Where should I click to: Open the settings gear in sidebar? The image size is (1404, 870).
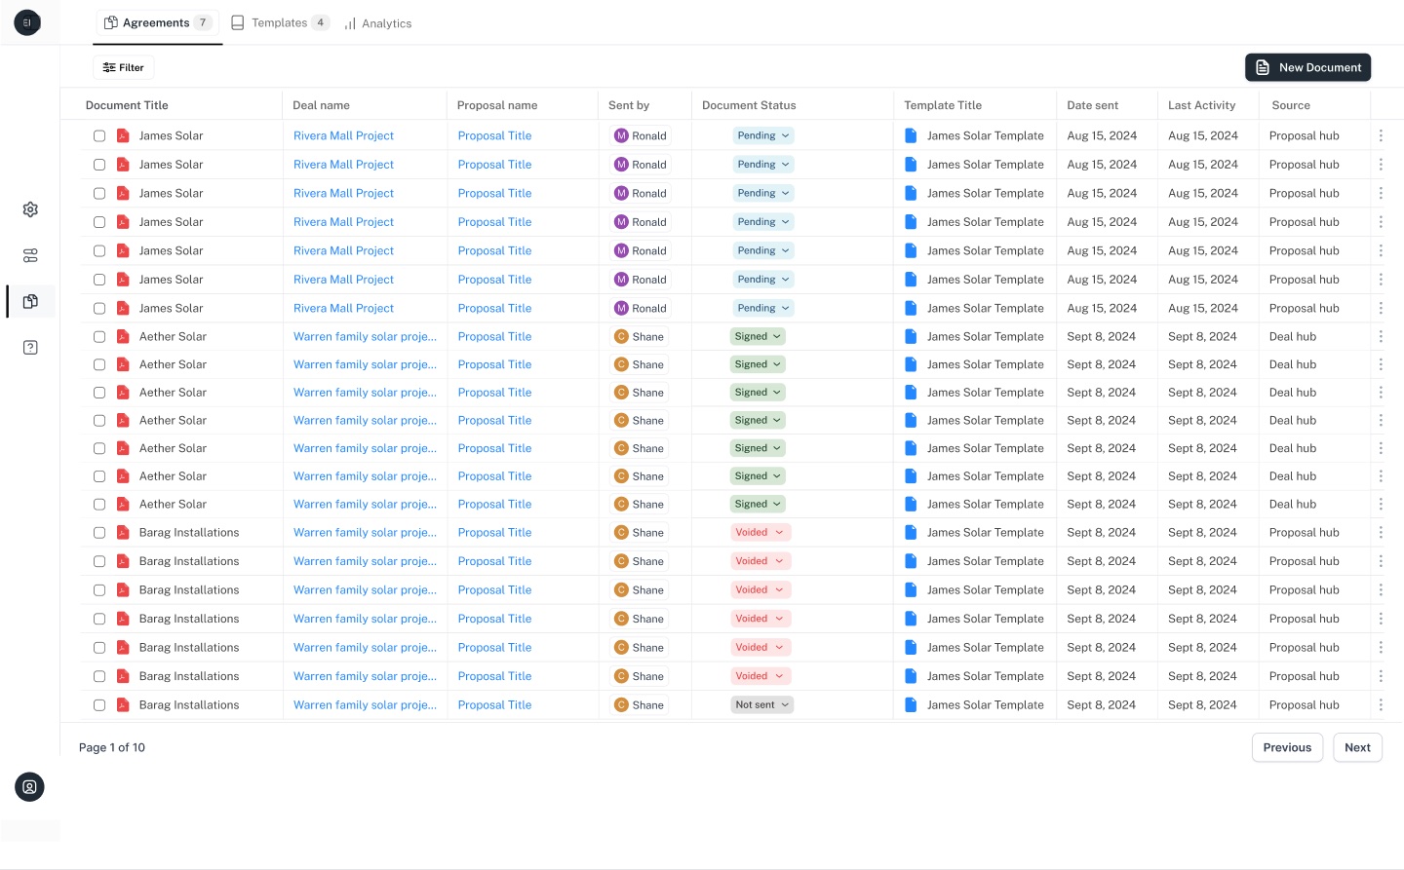pyautogui.click(x=30, y=209)
